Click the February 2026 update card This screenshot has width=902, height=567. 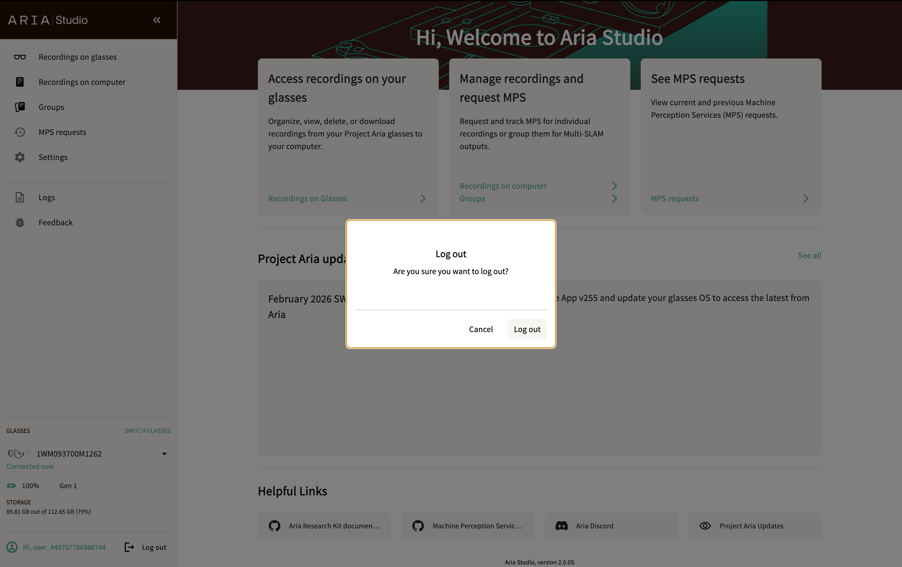pos(539,368)
